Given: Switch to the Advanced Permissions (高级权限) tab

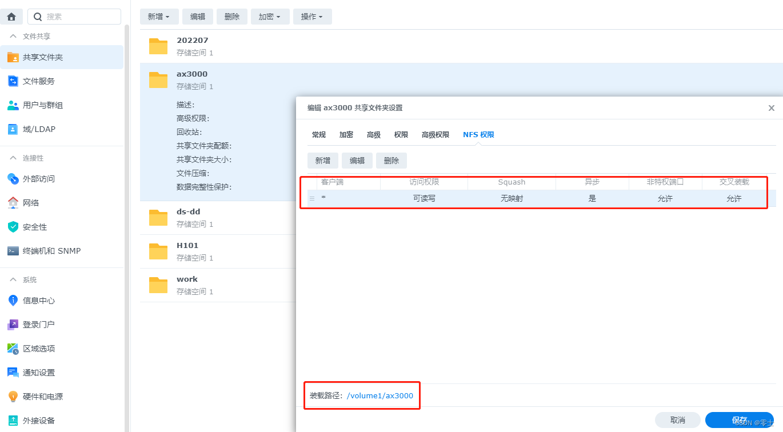Looking at the screenshot, I should [436, 135].
